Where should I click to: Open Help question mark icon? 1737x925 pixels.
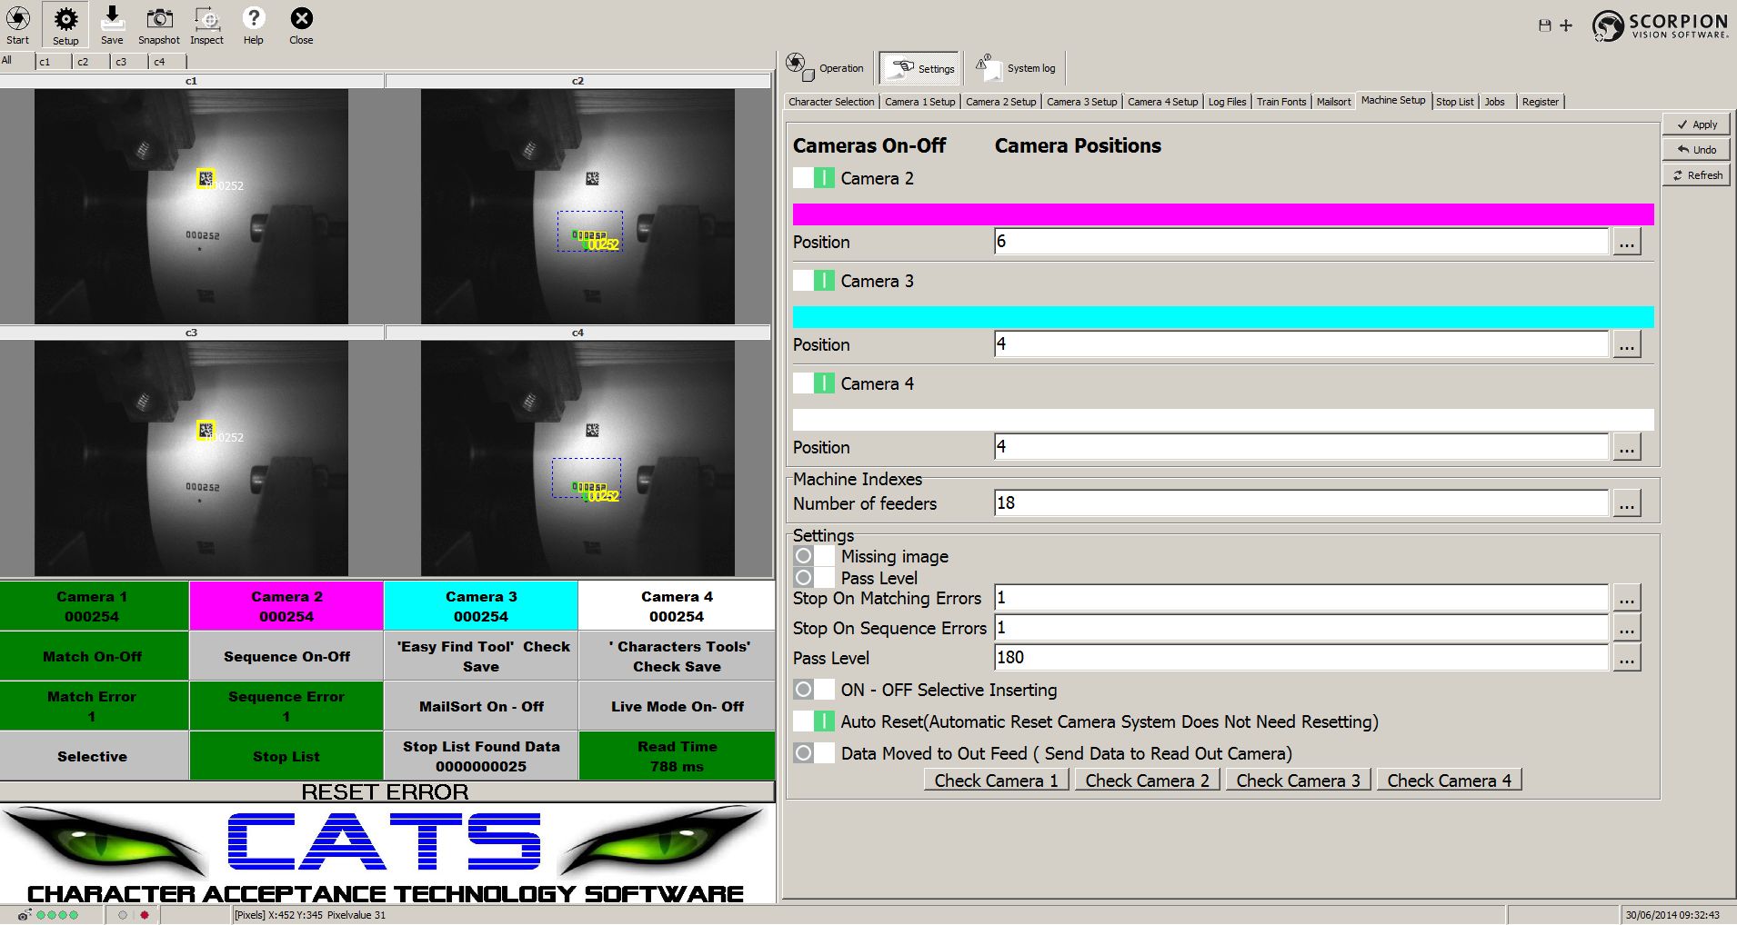tap(254, 18)
